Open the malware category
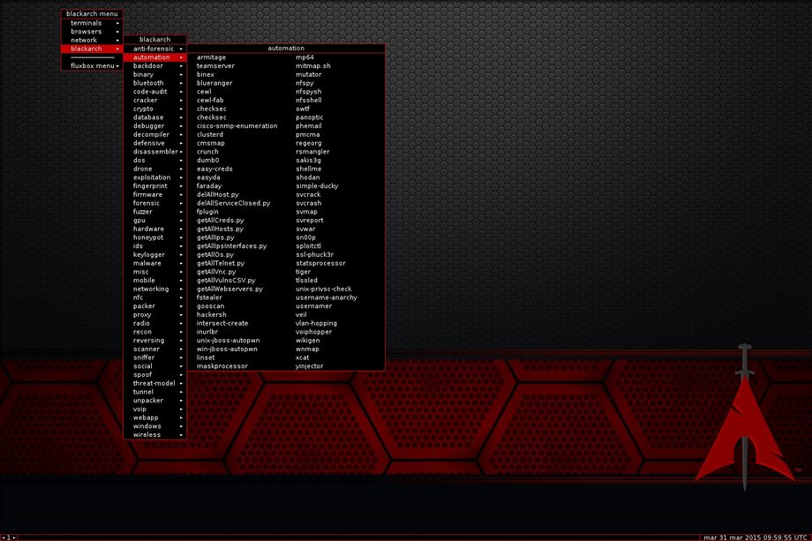This screenshot has height=541, width=812. pyautogui.click(x=154, y=263)
